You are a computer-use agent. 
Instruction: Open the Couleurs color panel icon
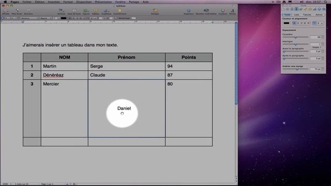pos(223,11)
